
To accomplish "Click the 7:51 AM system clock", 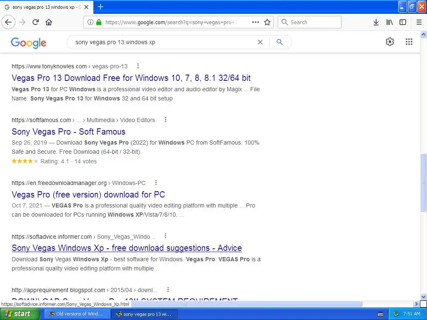I will (412, 314).
